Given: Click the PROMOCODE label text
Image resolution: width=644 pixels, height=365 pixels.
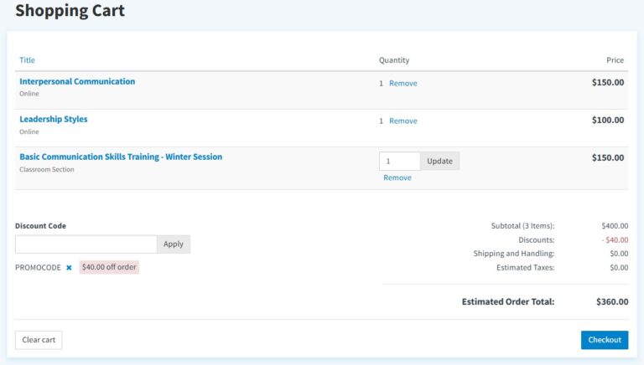Looking at the screenshot, I should [x=38, y=268].
